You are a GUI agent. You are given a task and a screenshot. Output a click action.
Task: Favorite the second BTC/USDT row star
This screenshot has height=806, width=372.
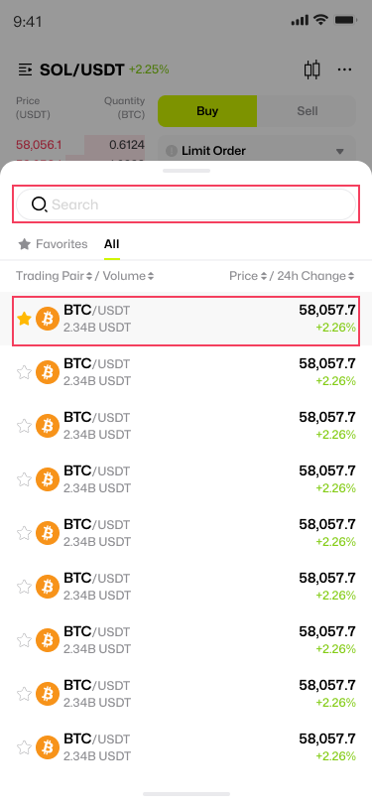tap(24, 372)
